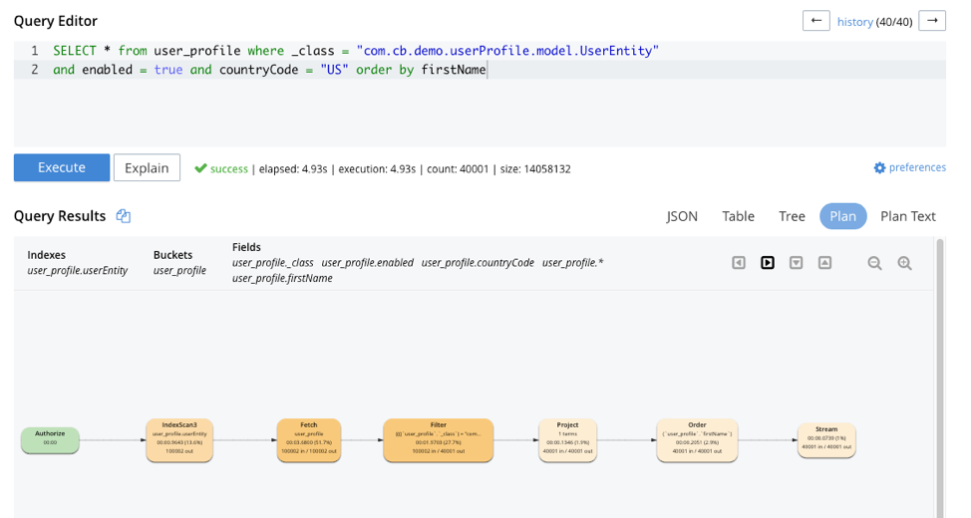971x518 pixels.
Task: Switch to the Table results tab
Action: pyautogui.click(x=738, y=216)
